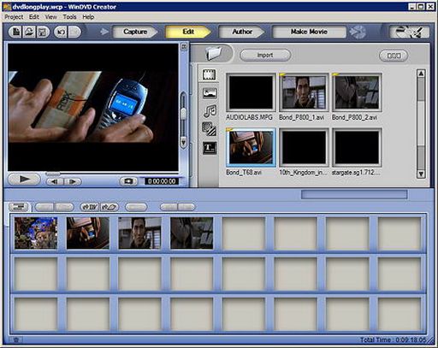Click the library scrollbar up arrow

click(421, 74)
